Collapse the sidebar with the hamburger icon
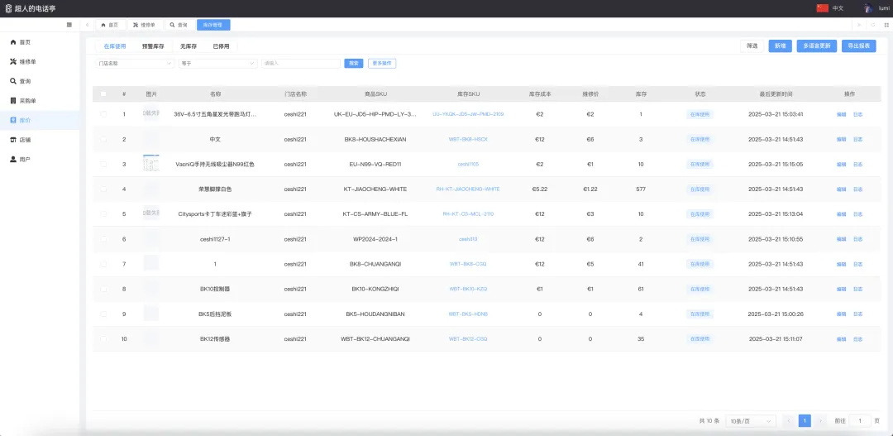The width and height of the screenshot is (893, 436). tap(69, 25)
